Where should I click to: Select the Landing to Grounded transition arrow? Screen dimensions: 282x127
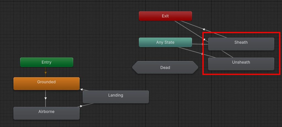[82, 89]
